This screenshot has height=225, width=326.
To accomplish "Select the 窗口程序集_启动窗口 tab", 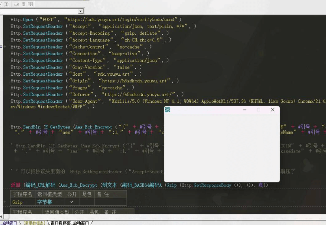I will click(x=69, y=223).
